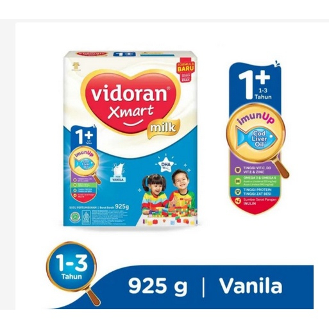Click the halal certification logo on box
The height and width of the screenshot is (329, 329).
pos(74,217)
